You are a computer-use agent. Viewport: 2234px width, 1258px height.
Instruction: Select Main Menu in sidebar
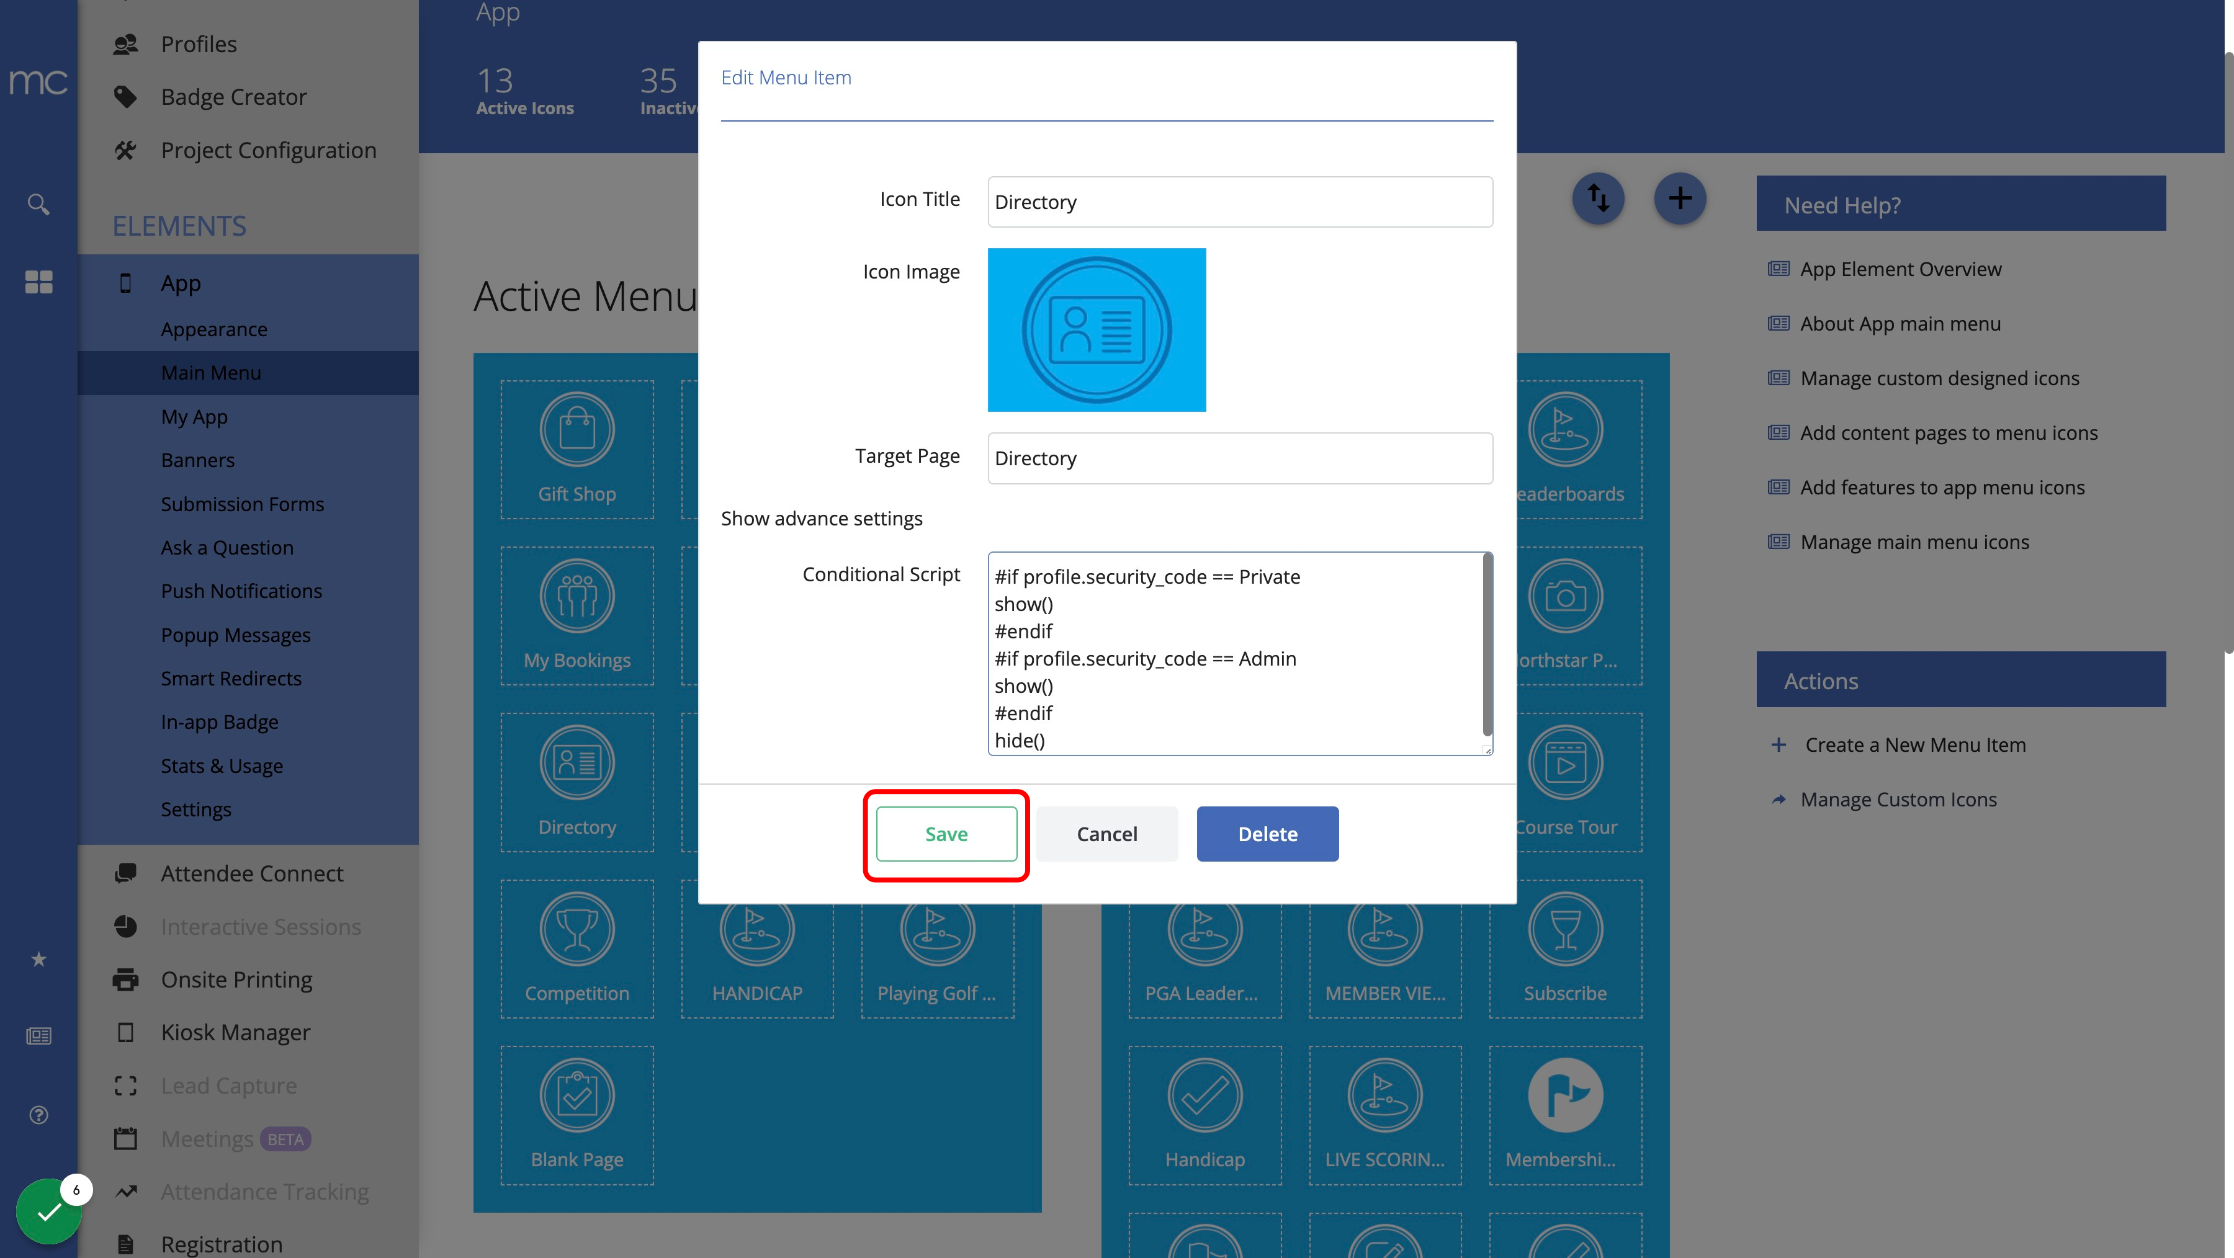click(248, 373)
